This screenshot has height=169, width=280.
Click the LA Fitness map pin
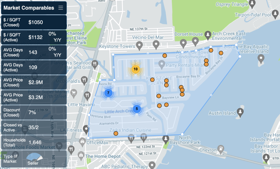(86, 129)
